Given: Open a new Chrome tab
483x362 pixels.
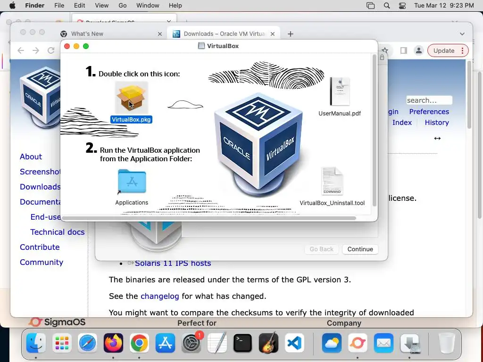Looking at the screenshot, I should 291,34.
